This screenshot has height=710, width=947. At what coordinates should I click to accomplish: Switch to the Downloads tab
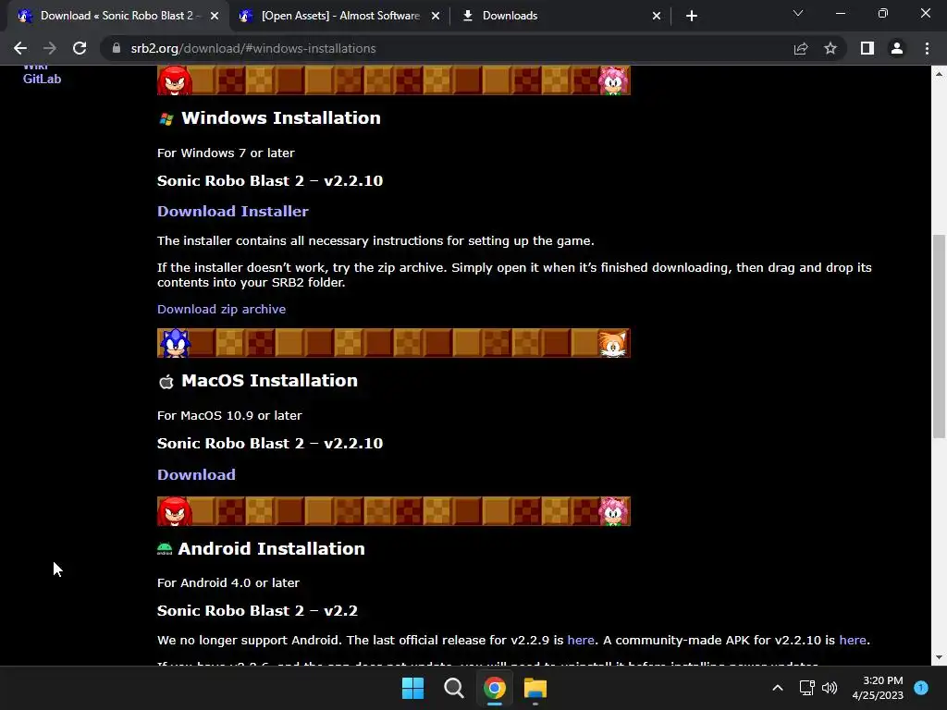pyautogui.click(x=560, y=16)
